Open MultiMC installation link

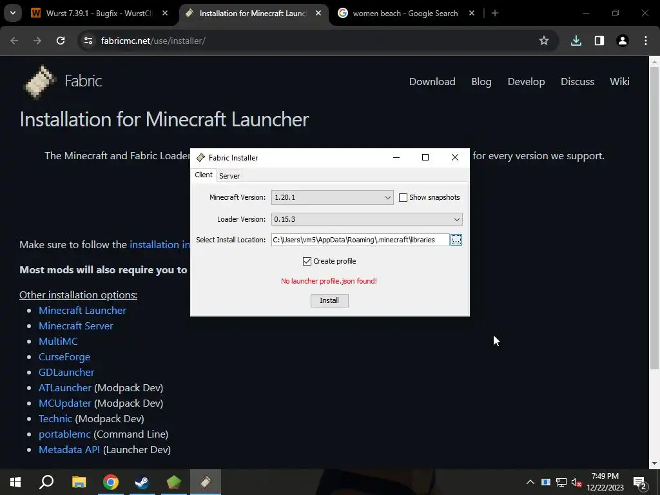pyautogui.click(x=58, y=342)
